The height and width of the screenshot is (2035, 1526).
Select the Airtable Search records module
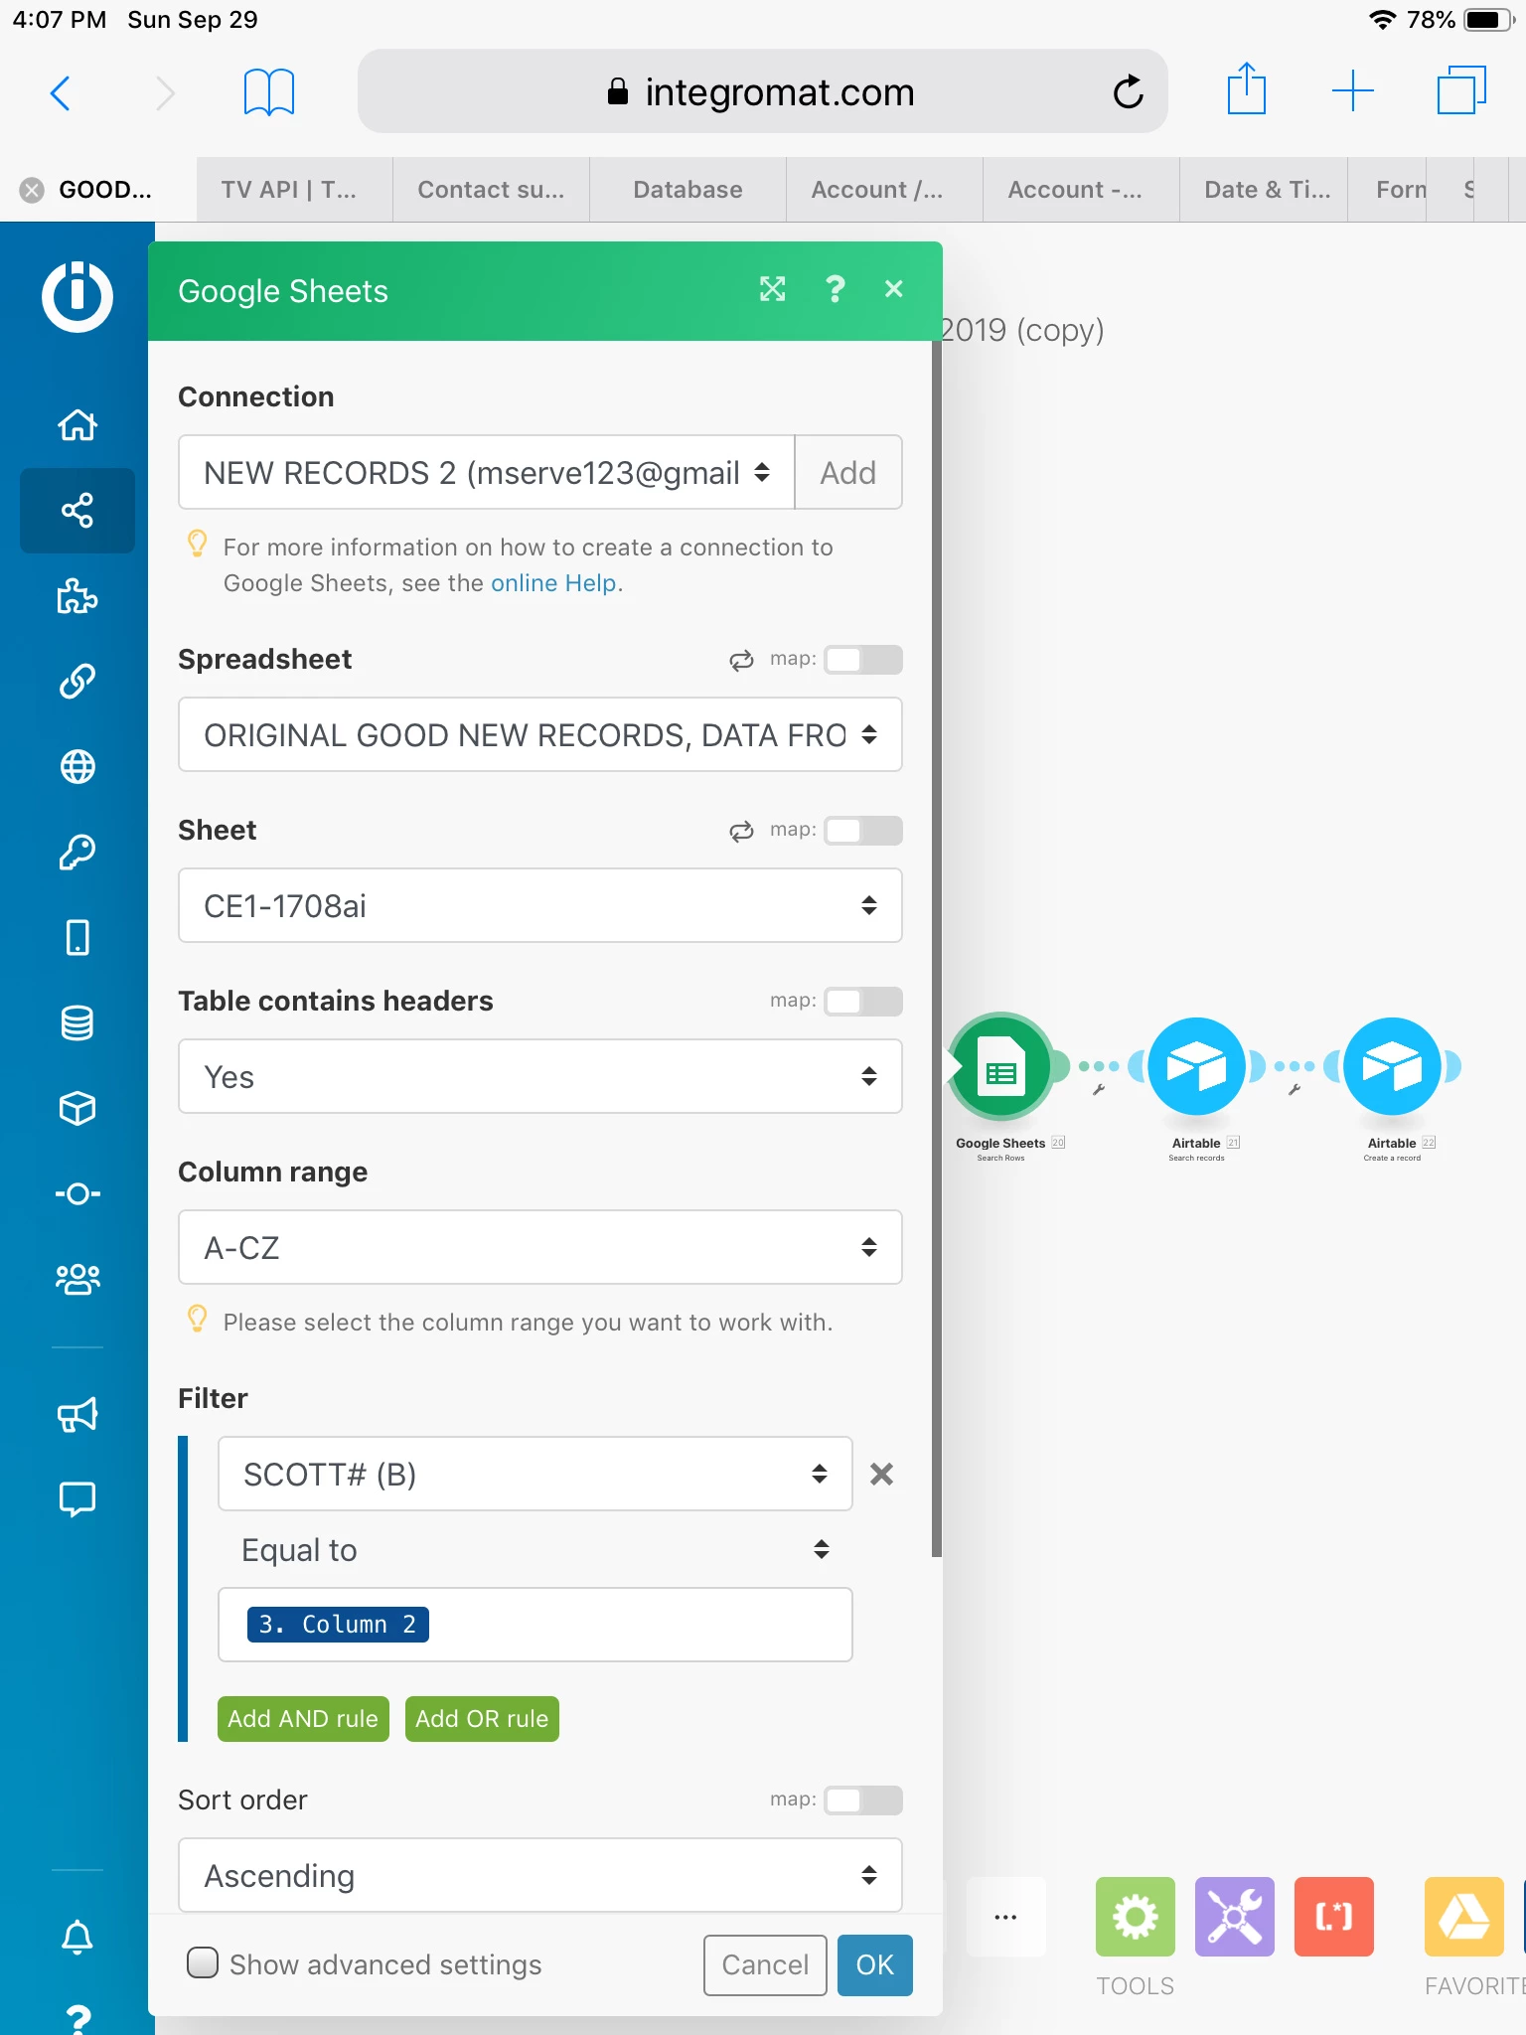pyautogui.click(x=1196, y=1067)
